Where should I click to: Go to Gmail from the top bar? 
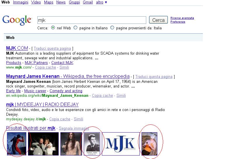88,2
